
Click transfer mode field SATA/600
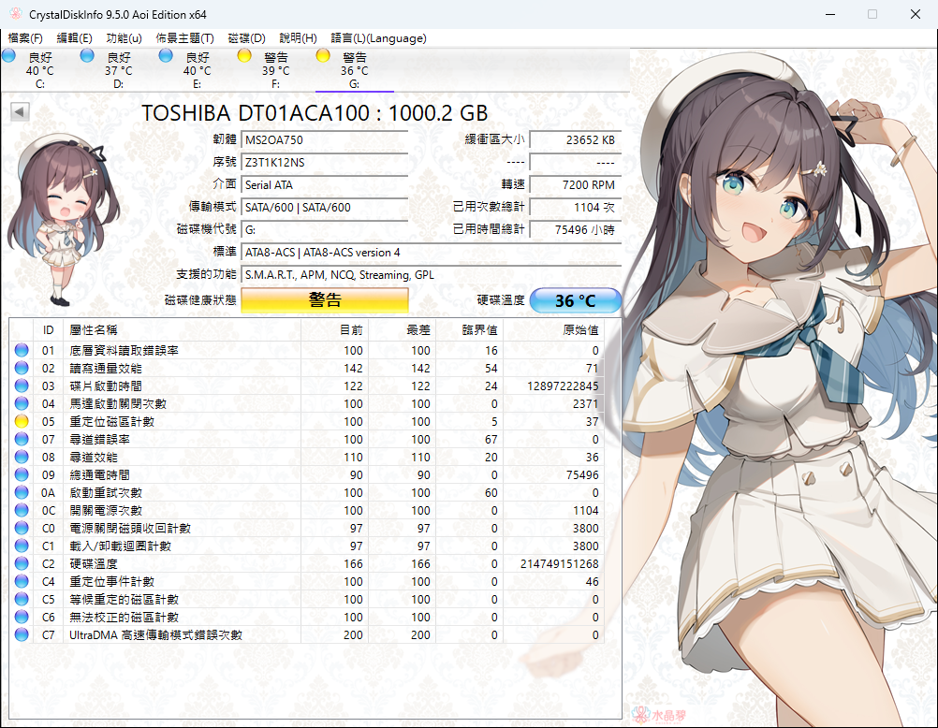tap(324, 208)
